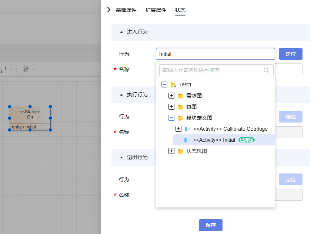Click the 保存 button

210,225
